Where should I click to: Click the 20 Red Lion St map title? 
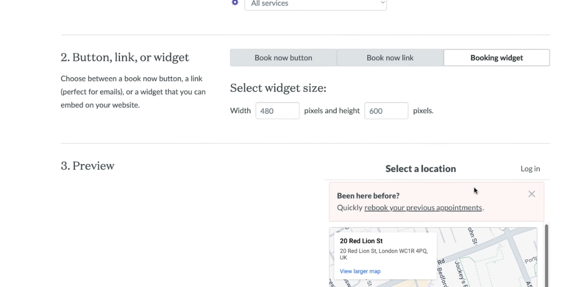coord(361,241)
